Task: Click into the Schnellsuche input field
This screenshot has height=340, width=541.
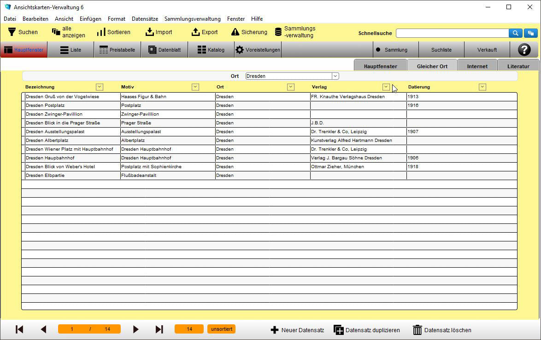Action: pyautogui.click(x=452, y=33)
